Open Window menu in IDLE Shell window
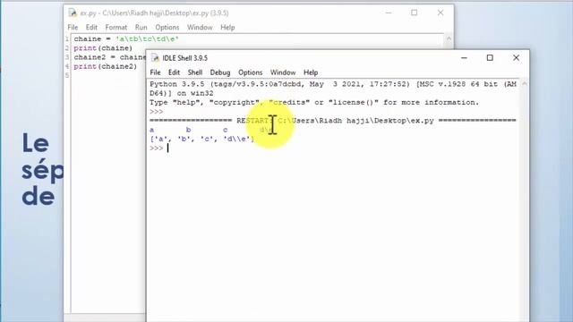 click(283, 72)
